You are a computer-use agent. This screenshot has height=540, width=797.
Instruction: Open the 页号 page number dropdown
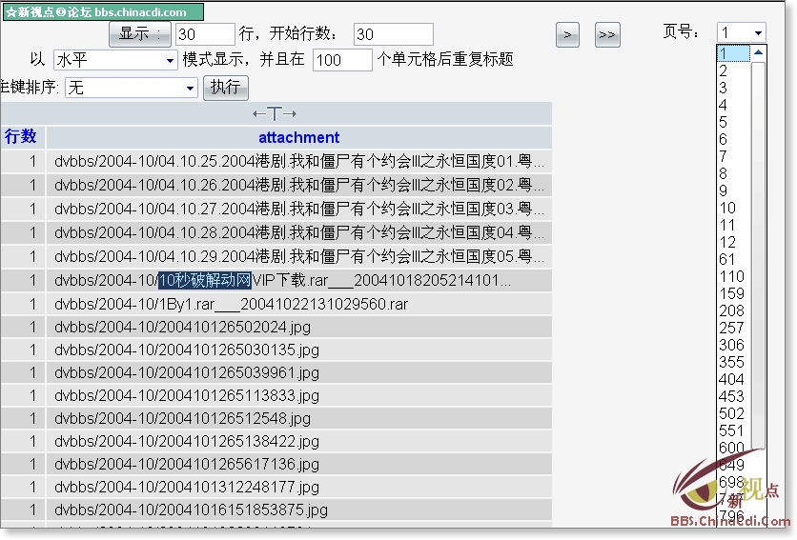coord(741,33)
